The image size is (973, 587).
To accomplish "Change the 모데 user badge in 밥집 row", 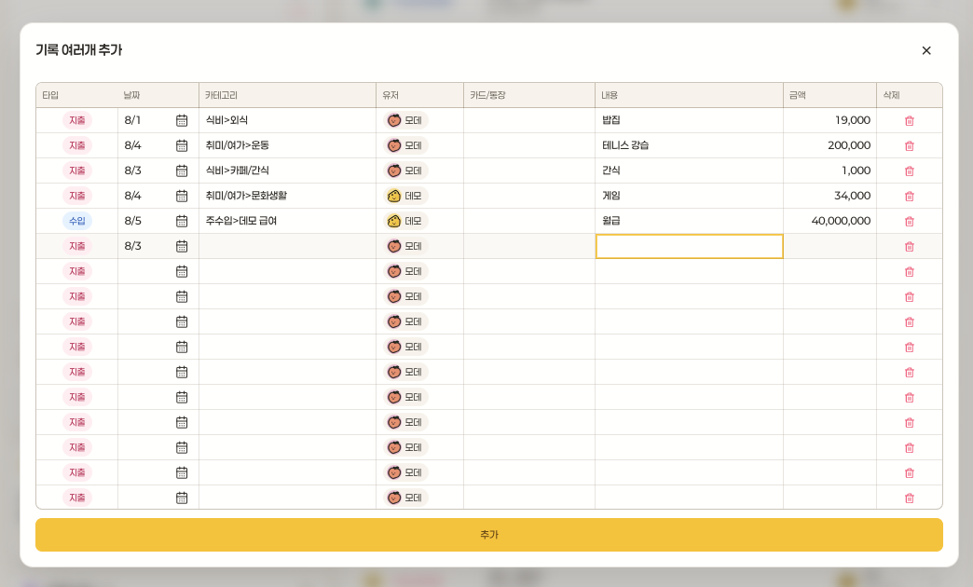I will 405,120.
